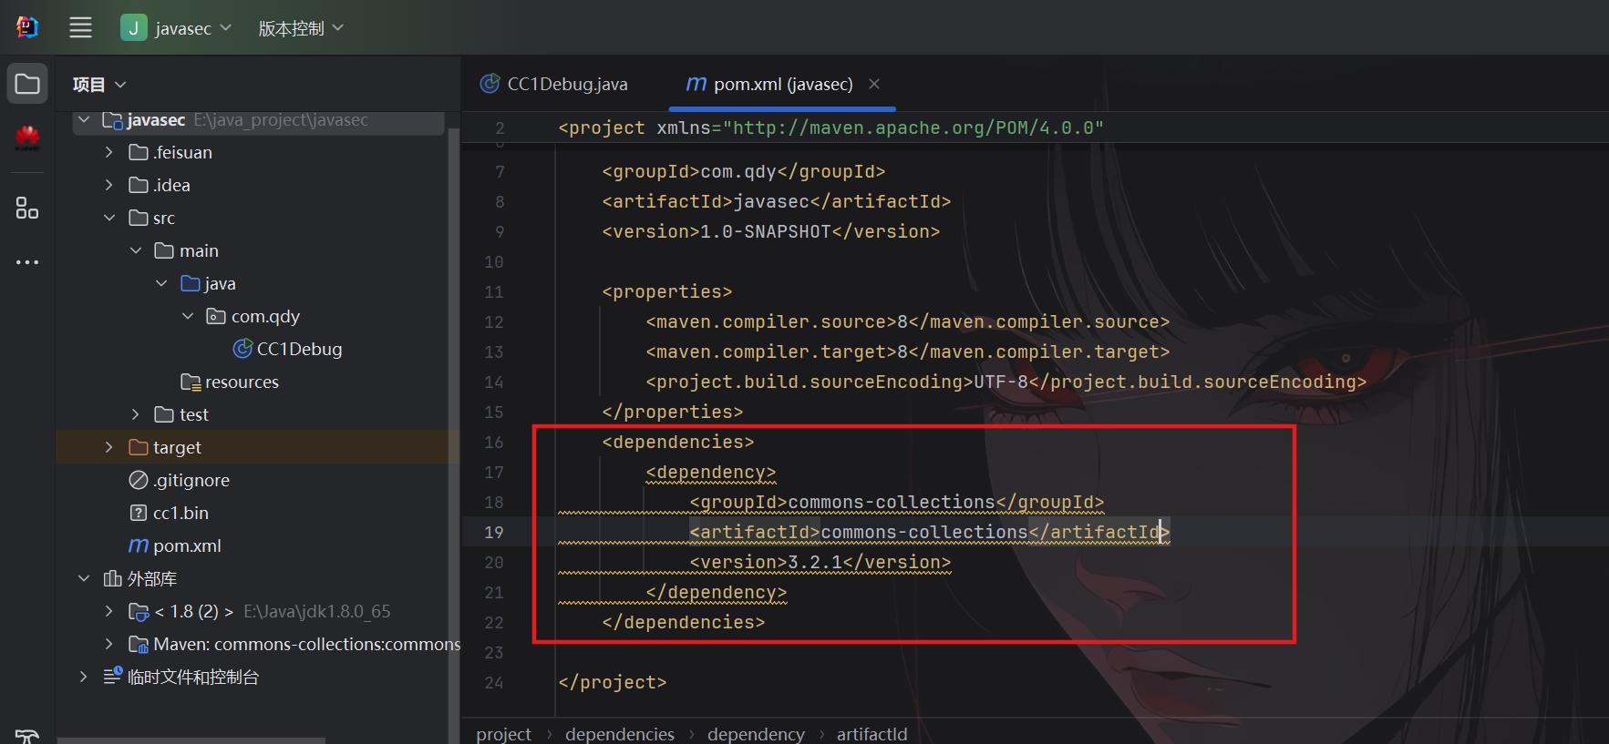Click the IntelliJ IDEA logo icon

pos(27,27)
